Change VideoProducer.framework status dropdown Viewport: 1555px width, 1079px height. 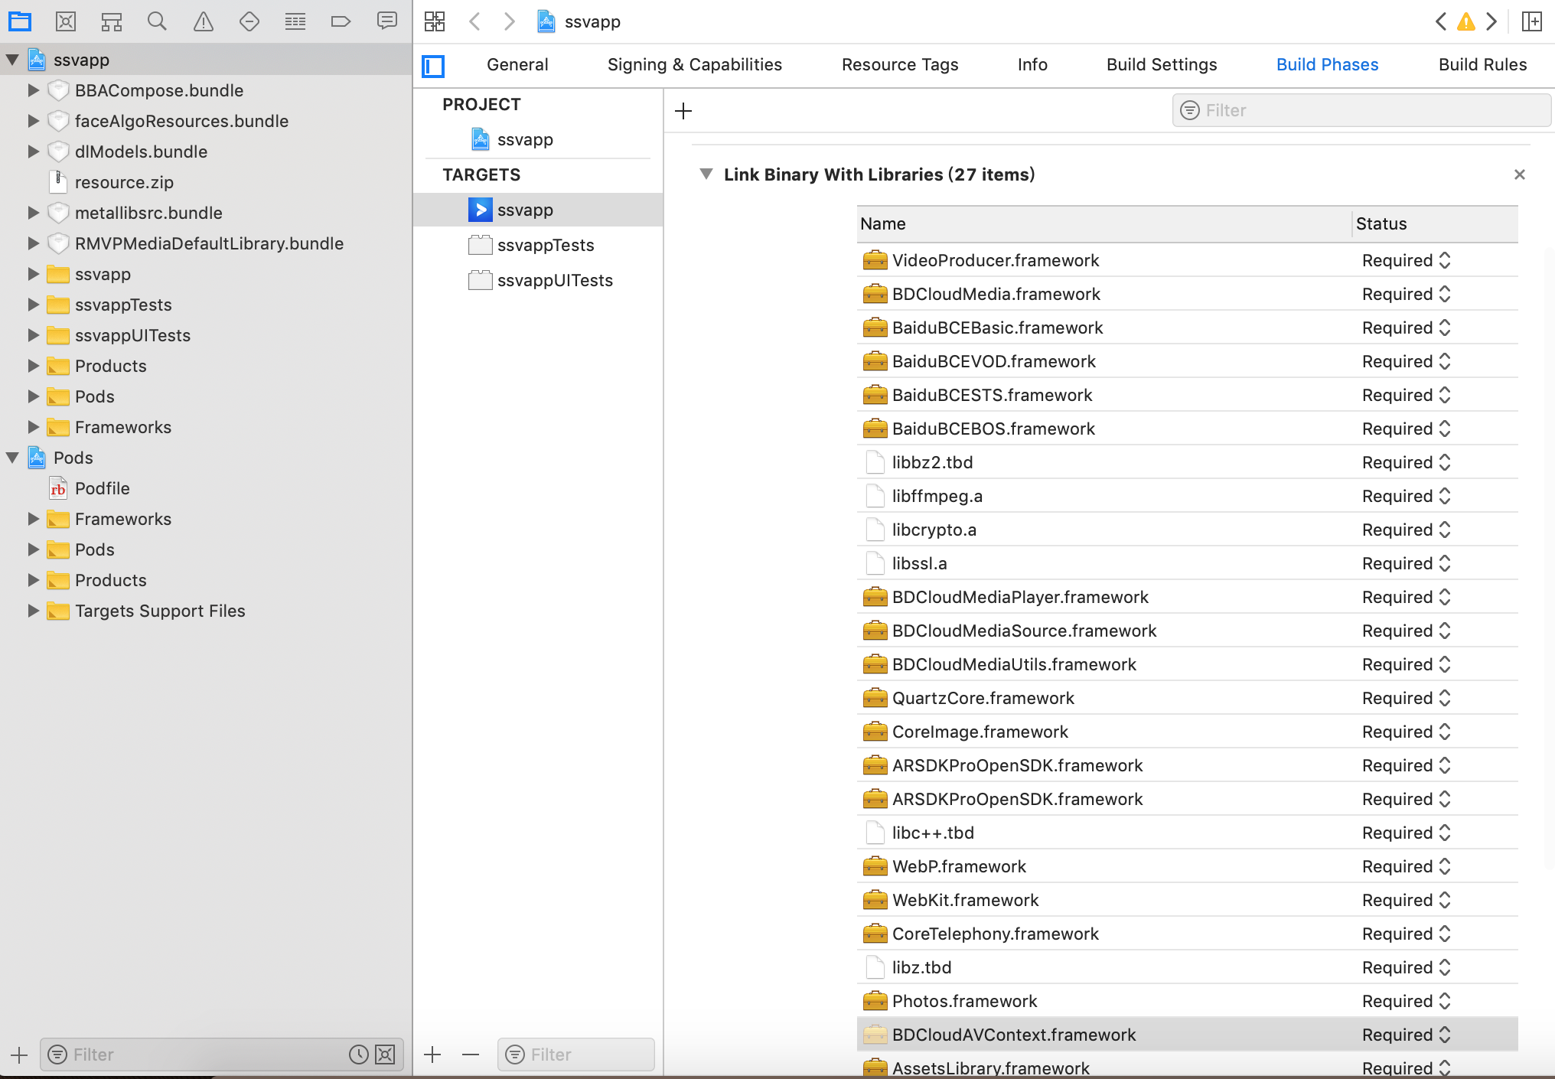1407,260
